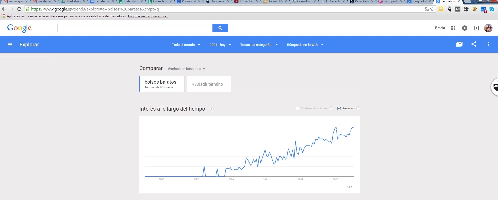Click the Añadir término button
This screenshot has width=498, height=200.
209,84
